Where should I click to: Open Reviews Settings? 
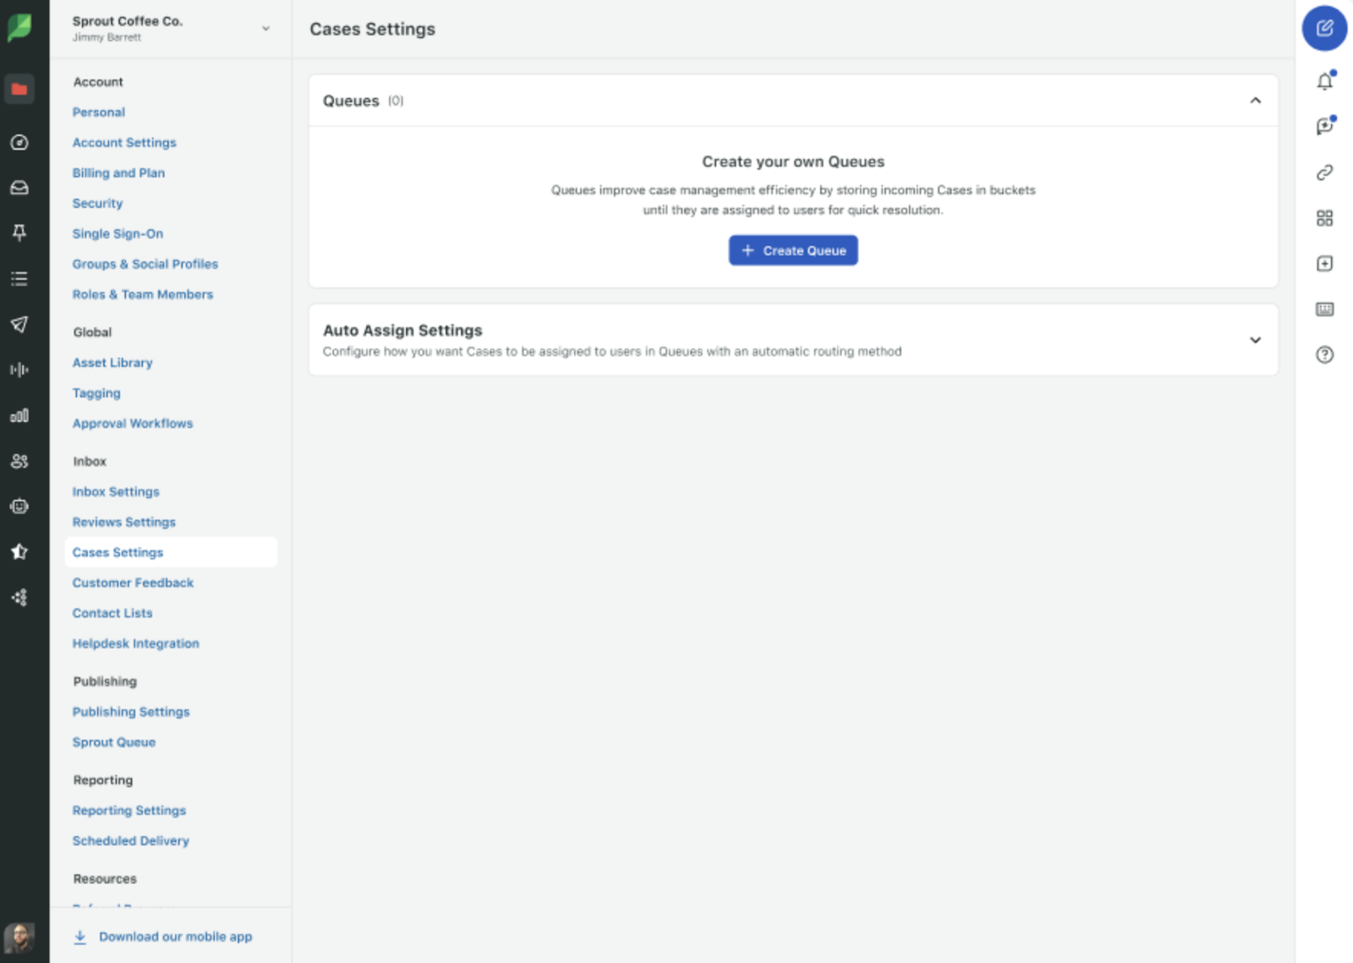(124, 523)
